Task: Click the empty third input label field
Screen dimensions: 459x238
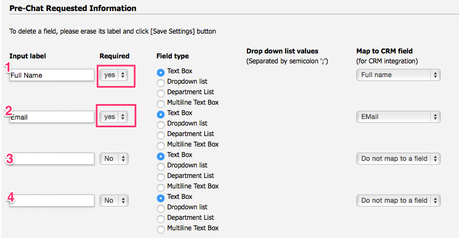Action: click(x=52, y=159)
